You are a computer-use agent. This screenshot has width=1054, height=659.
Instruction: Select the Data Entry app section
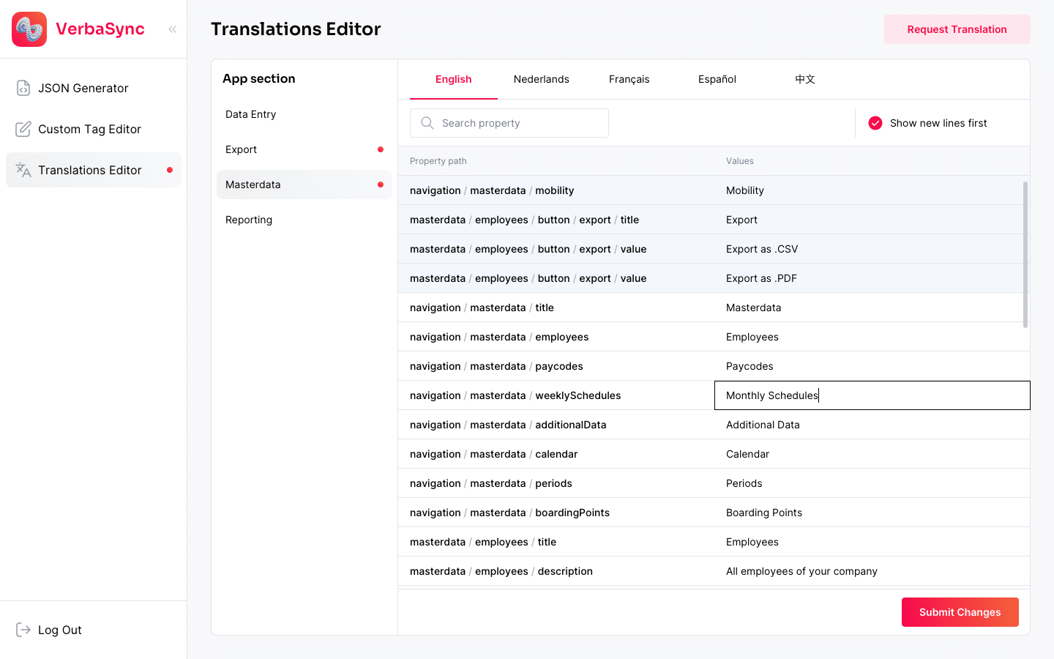point(250,114)
